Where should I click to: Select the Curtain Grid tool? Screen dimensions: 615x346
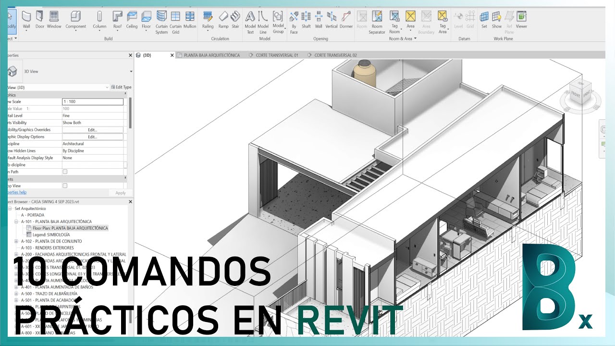tap(176, 23)
